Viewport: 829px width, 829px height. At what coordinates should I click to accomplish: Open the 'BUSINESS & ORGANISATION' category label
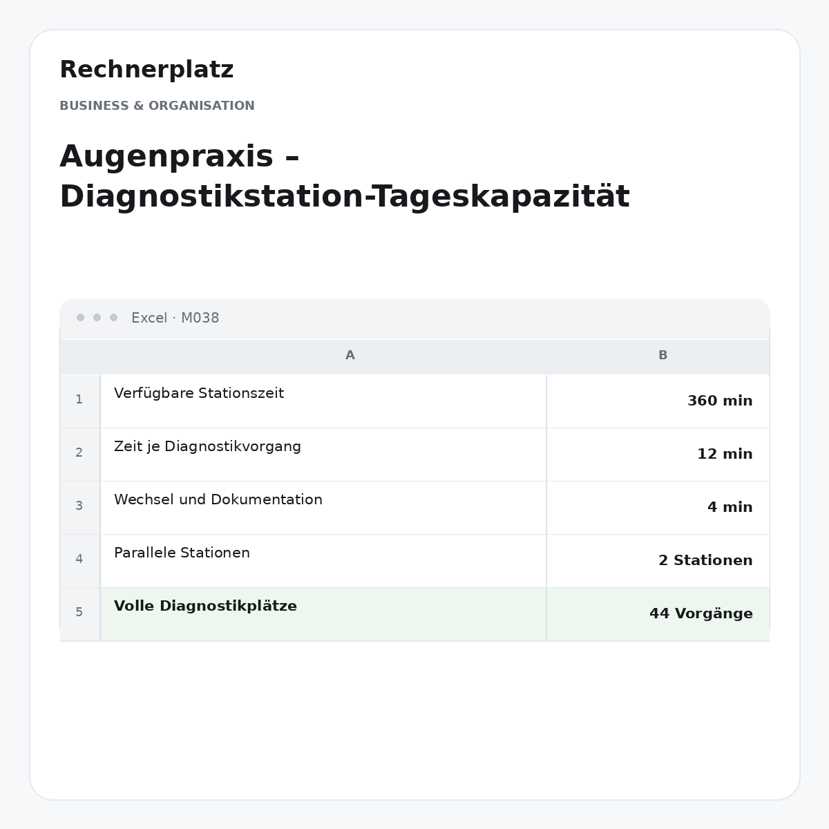point(157,106)
